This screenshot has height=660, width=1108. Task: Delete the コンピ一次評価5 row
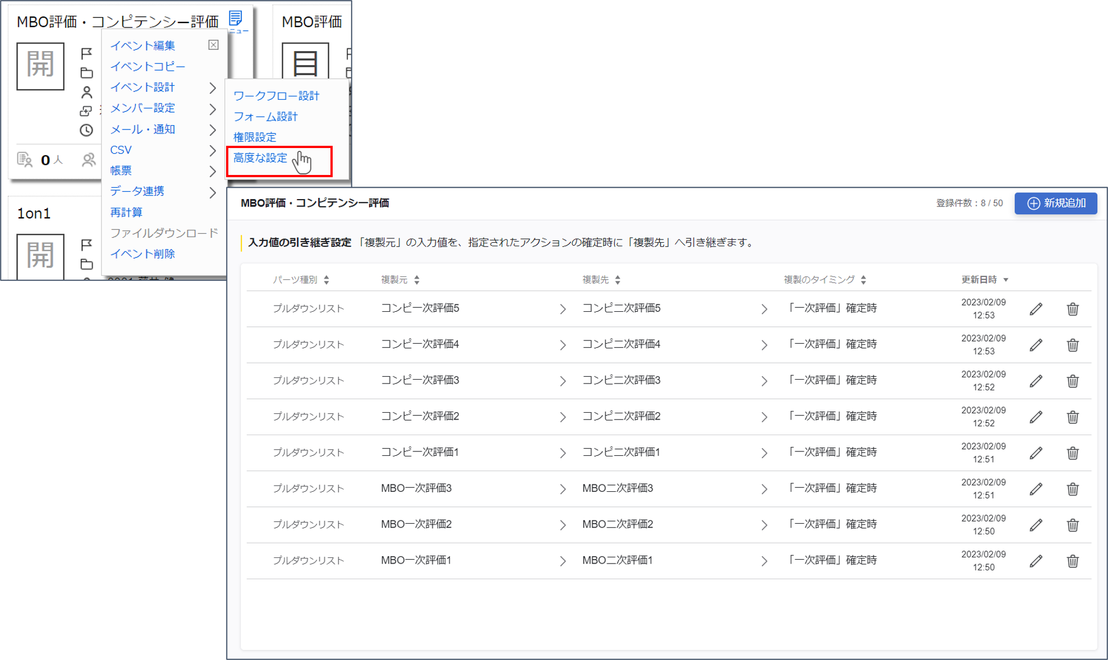tap(1073, 309)
